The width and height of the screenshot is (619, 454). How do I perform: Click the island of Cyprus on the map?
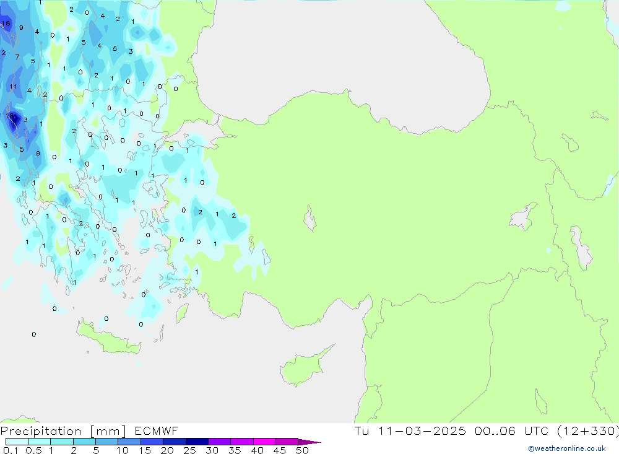[304, 367]
